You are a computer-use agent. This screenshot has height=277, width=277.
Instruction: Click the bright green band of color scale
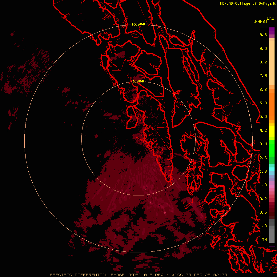click(x=272, y=148)
